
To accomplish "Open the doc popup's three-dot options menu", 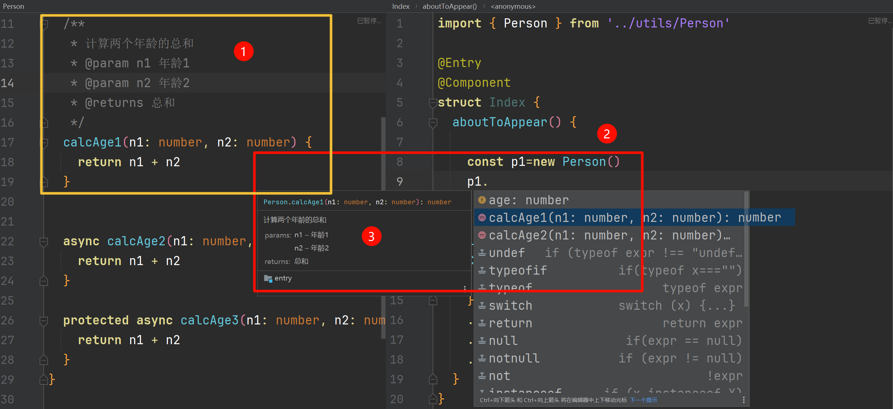I will tap(465, 288).
